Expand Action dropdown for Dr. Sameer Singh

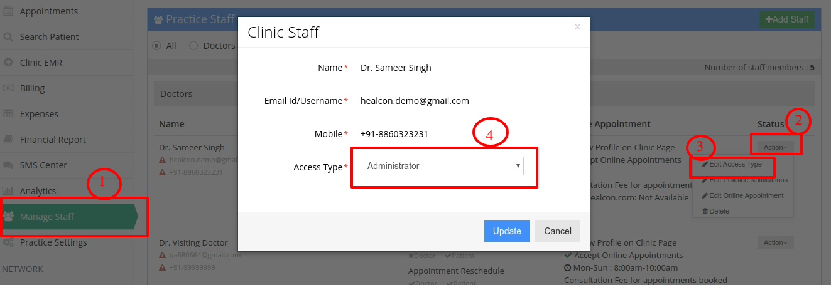775,147
